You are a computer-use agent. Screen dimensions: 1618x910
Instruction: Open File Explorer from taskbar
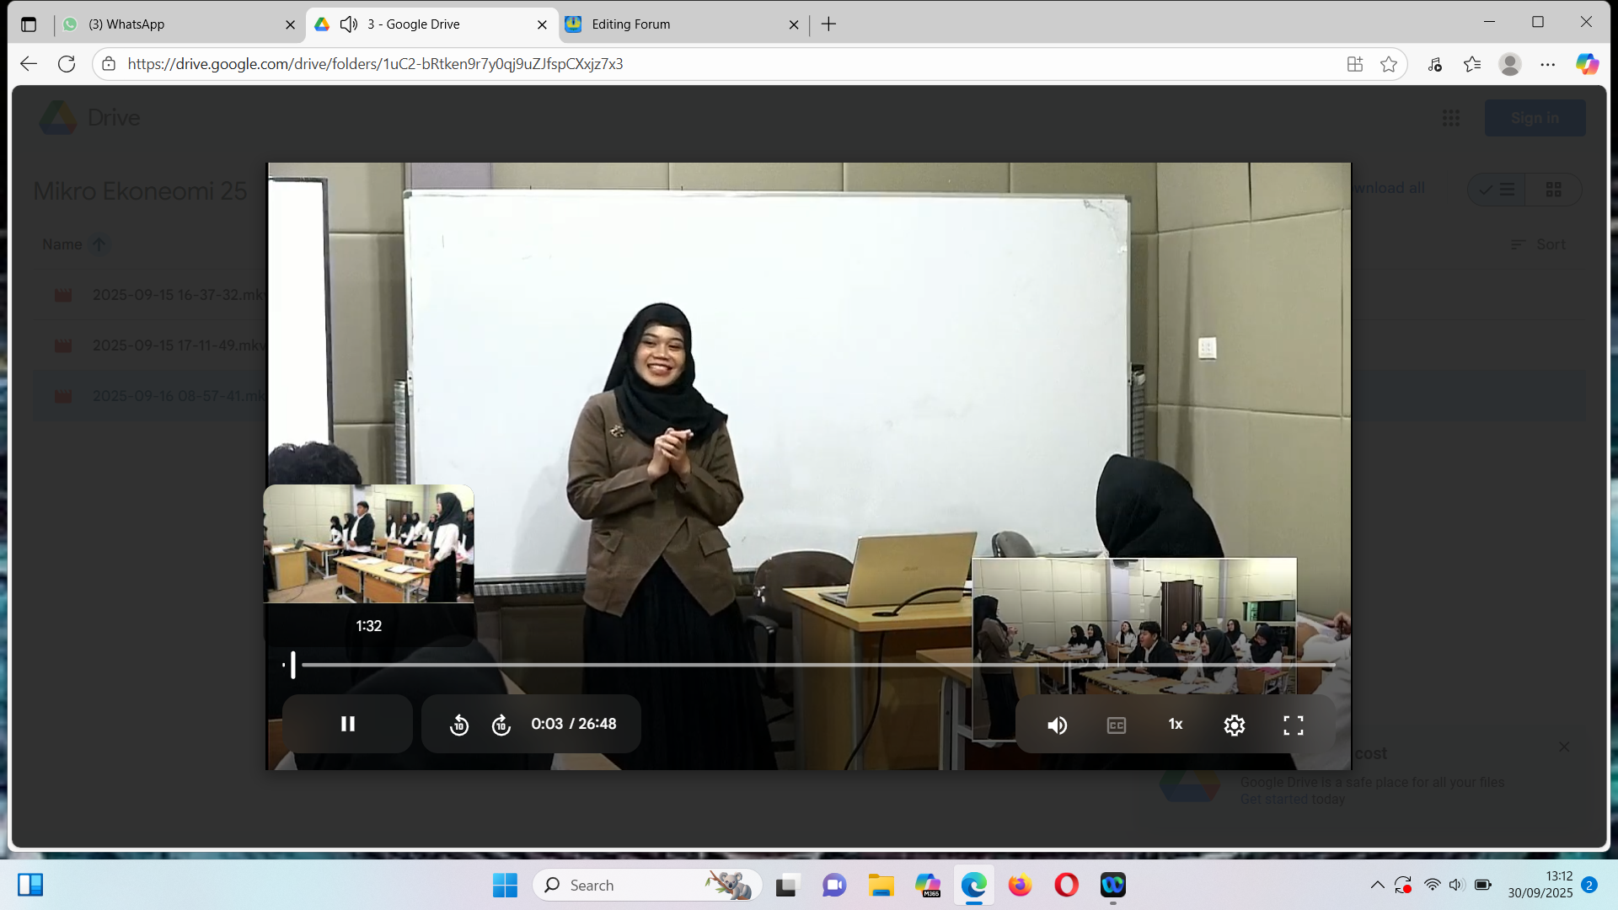point(881,886)
